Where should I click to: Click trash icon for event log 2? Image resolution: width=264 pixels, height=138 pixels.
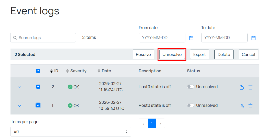point(250,87)
